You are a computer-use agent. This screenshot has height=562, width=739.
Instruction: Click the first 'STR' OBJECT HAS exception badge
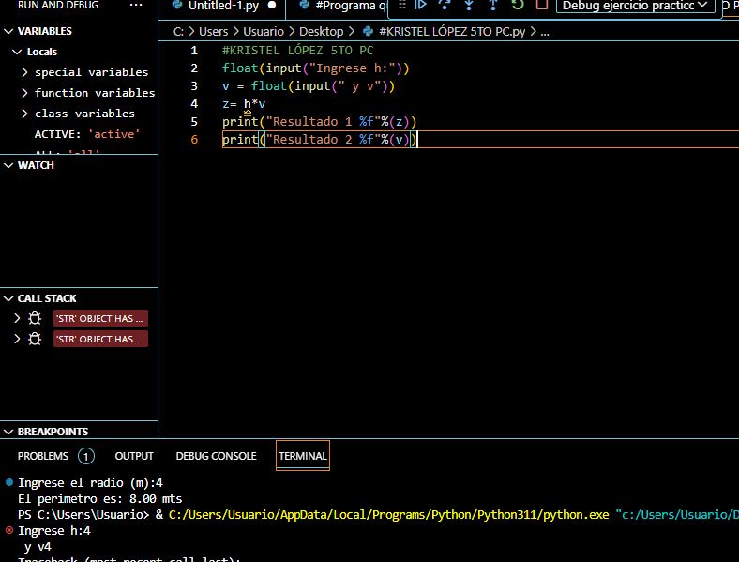tap(100, 318)
